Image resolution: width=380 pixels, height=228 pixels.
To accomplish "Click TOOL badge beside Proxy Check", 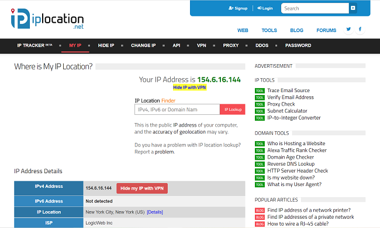I will pyautogui.click(x=260, y=104).
